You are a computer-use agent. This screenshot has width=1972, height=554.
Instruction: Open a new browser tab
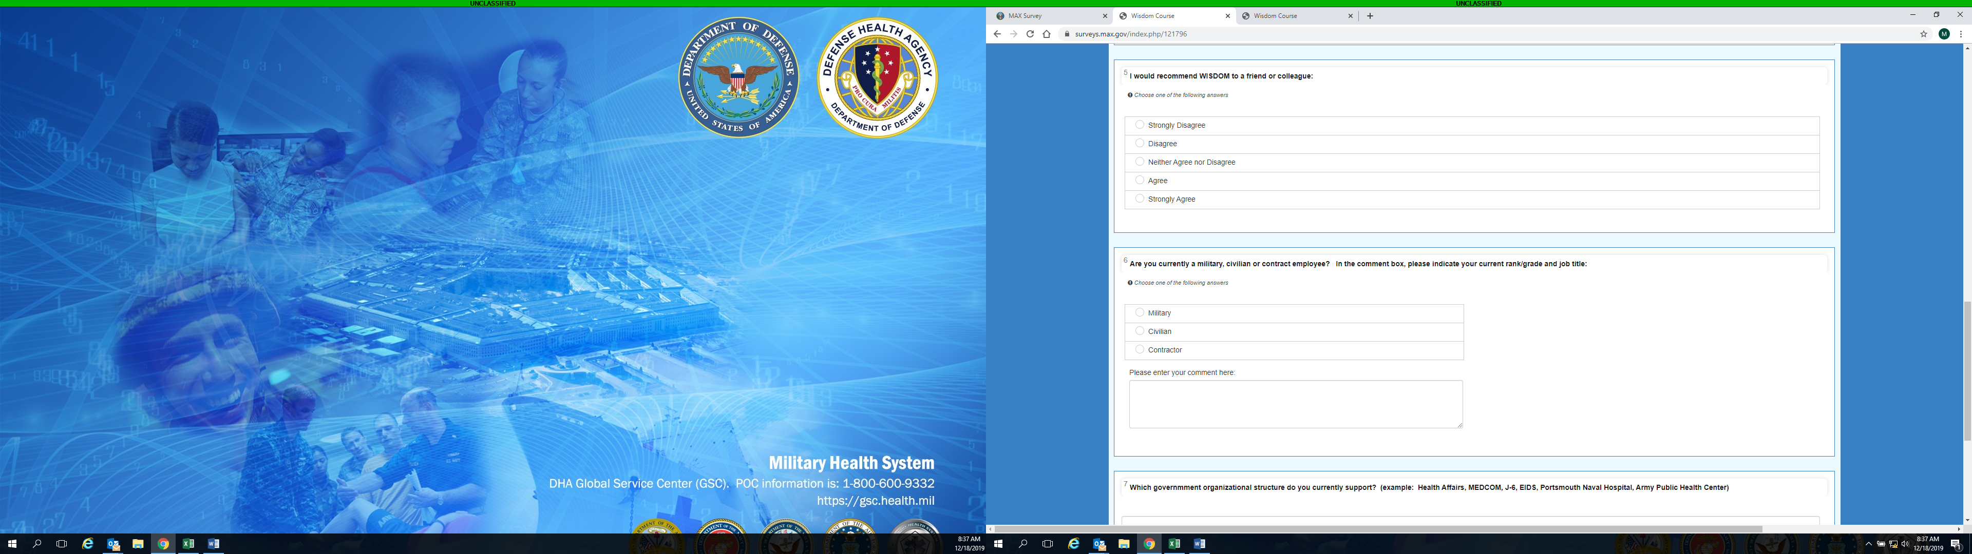[x=1370, y=15]
